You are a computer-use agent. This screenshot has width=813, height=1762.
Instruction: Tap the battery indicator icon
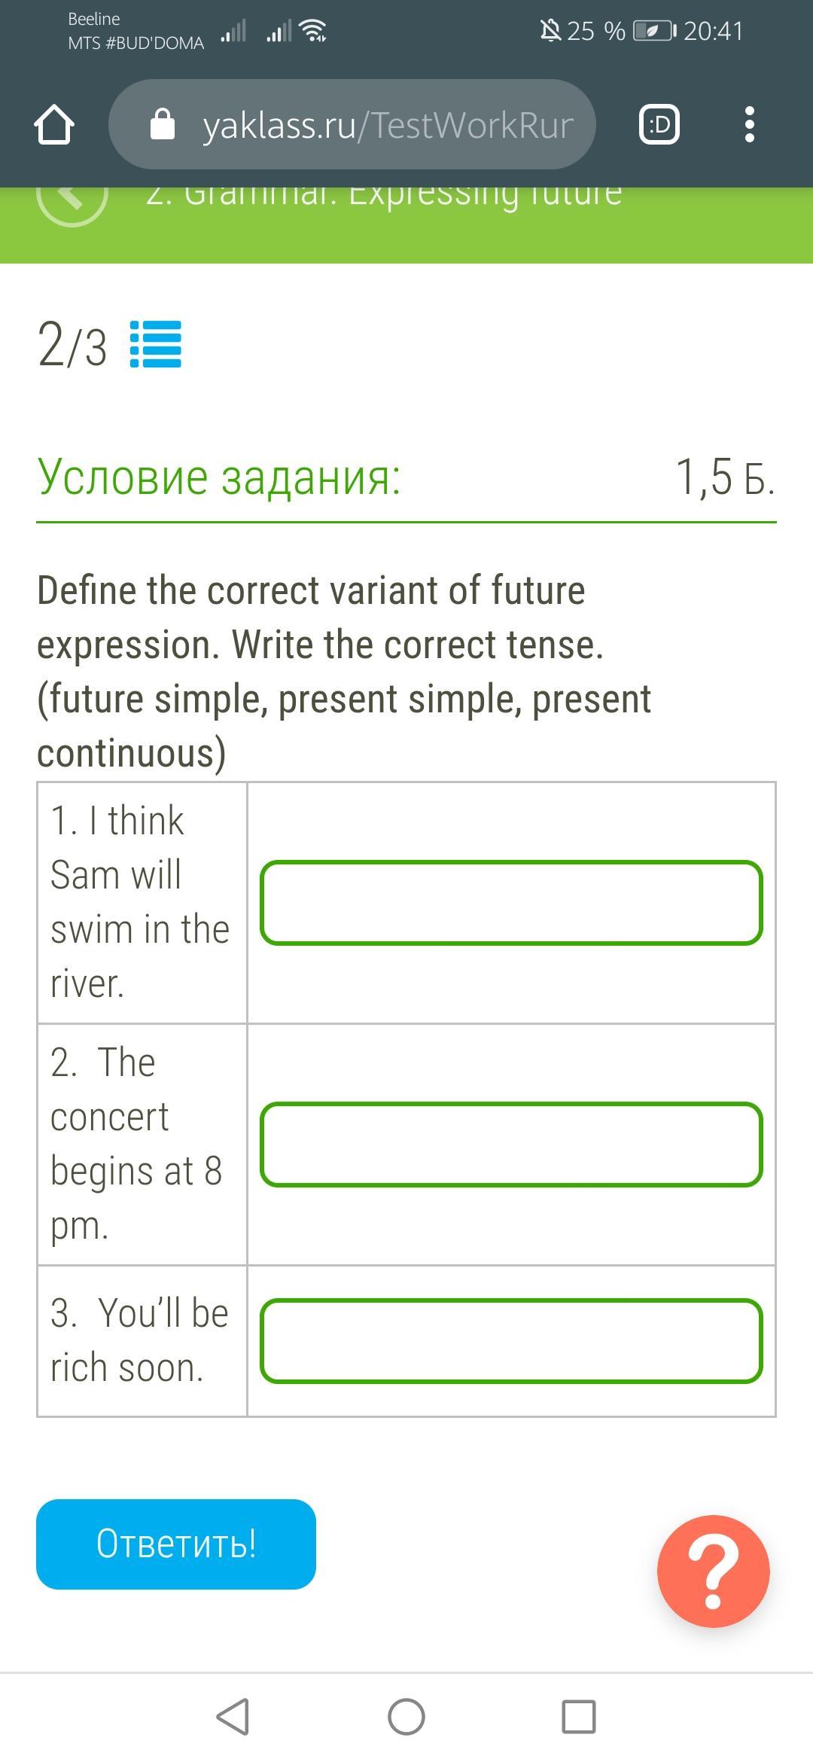click(654, 31)
